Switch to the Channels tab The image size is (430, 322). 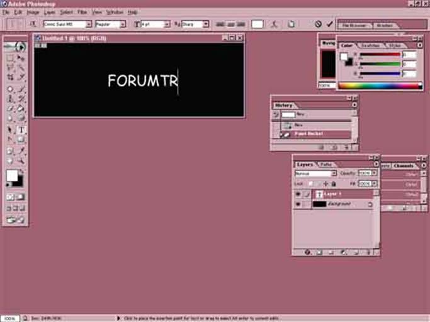click(x=403, y=165)
